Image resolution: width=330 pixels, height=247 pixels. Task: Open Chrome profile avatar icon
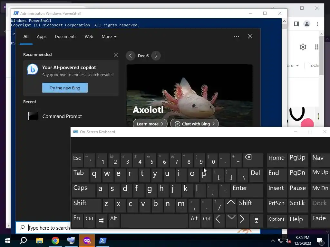tap(307, 24)
